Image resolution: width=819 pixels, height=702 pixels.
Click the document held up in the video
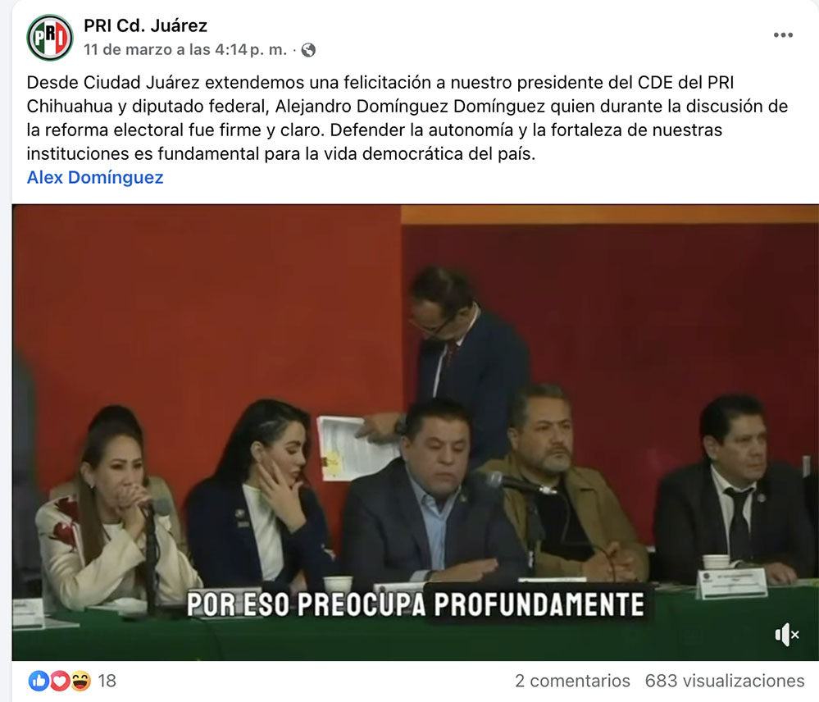pyautogui.click(x=350, y=448)
